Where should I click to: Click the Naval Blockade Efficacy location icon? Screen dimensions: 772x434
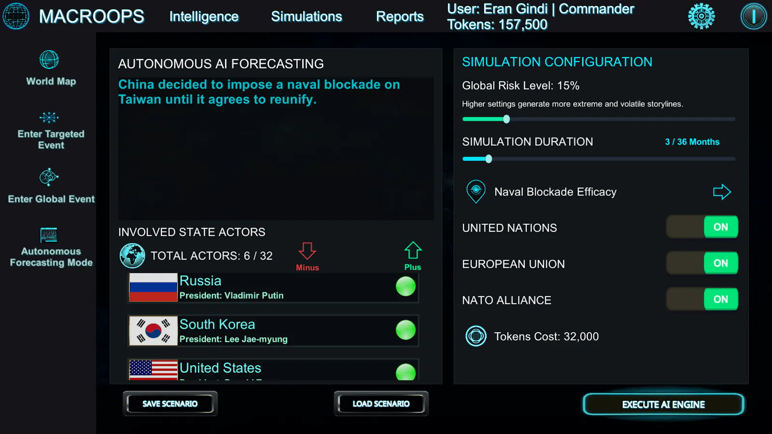(476, 191)
